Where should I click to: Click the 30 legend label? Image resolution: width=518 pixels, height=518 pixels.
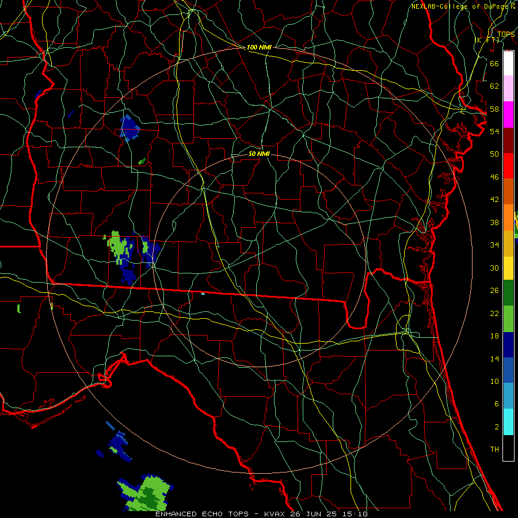pyautogui.click(x=494, y=268)
